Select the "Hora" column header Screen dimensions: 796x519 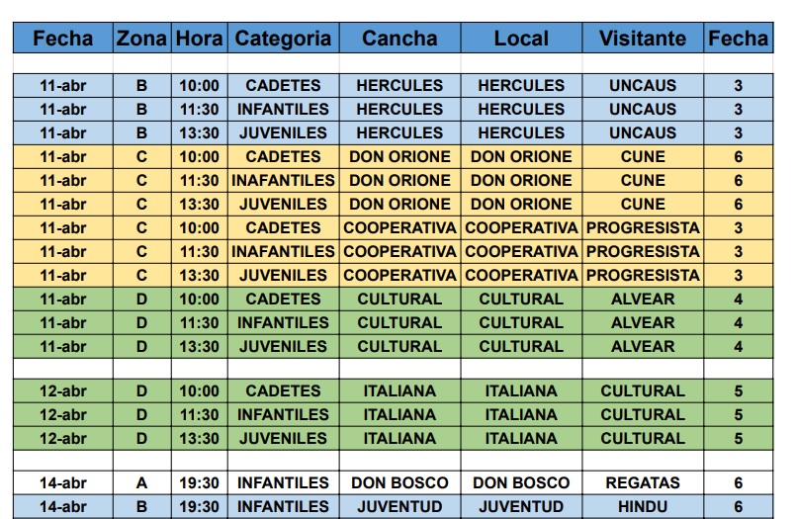point(199,39)
